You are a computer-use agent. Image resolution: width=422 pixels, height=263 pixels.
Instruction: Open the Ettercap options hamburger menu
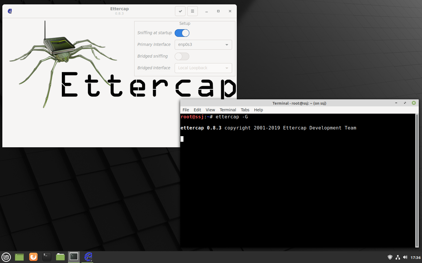pos(192,11)
